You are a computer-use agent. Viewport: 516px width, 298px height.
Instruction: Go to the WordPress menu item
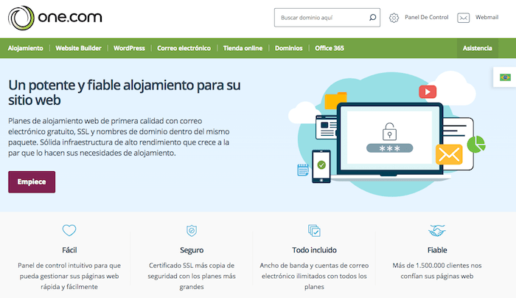(129, 48)
